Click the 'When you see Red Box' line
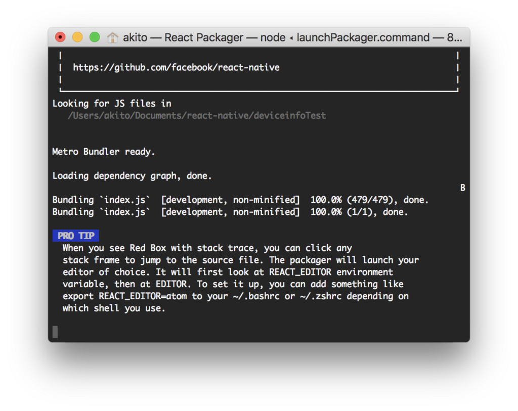 (207, 248)
